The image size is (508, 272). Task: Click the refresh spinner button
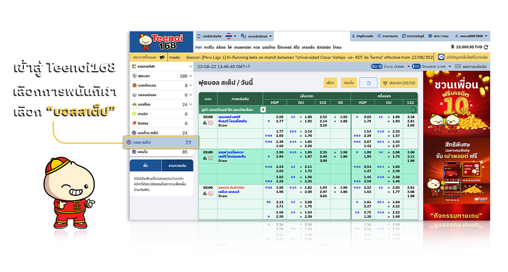[369, 83]
